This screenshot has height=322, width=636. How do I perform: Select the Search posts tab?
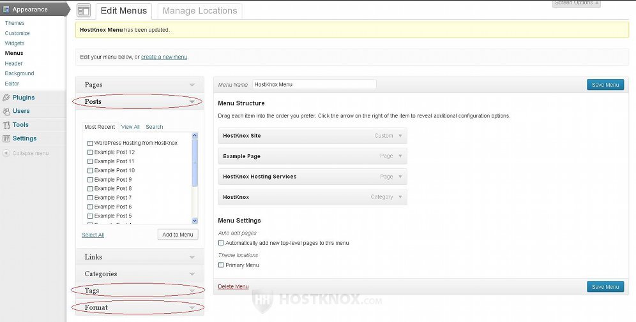(155, 127)
